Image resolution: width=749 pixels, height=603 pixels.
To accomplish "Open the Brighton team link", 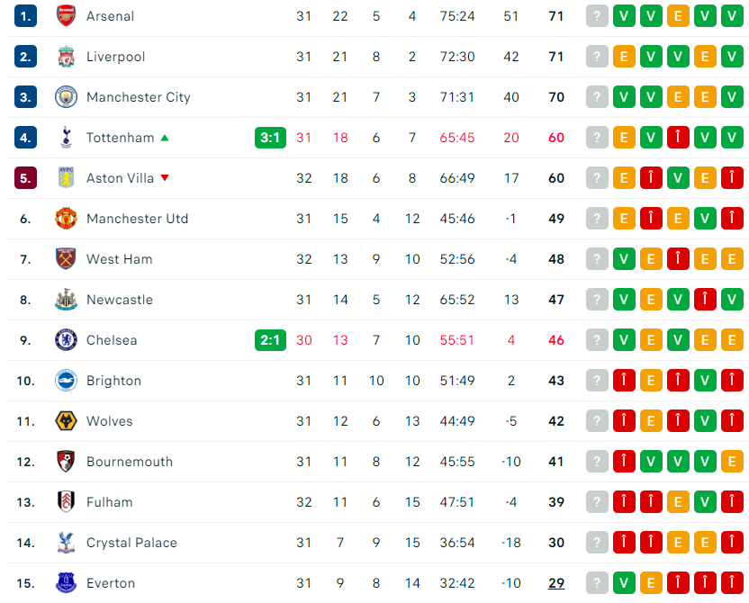I will click(x=113, y=381).
